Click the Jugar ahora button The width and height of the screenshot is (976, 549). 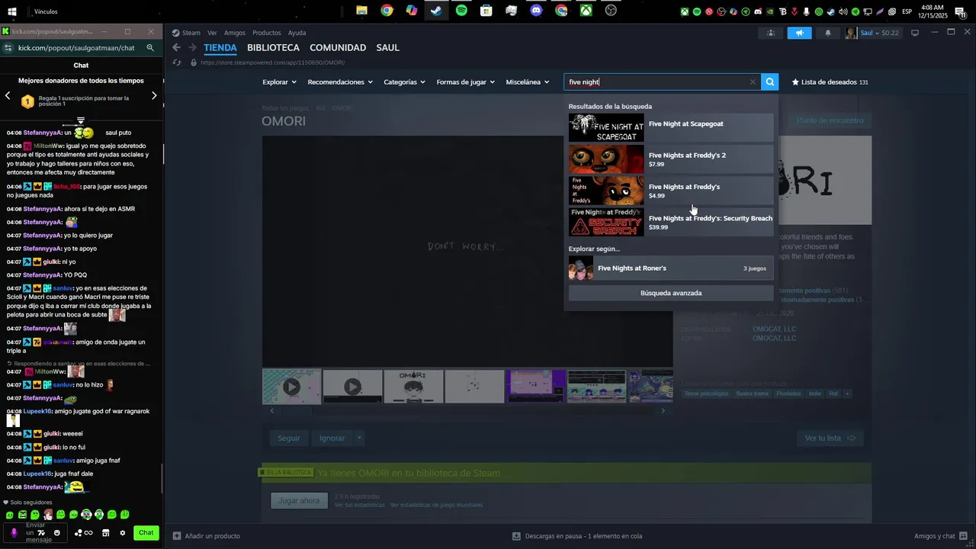pyautogui.click(x=299, y=501)
